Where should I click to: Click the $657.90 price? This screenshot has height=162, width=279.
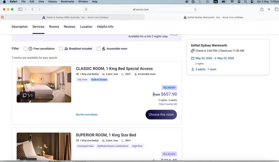pos(169,94)
